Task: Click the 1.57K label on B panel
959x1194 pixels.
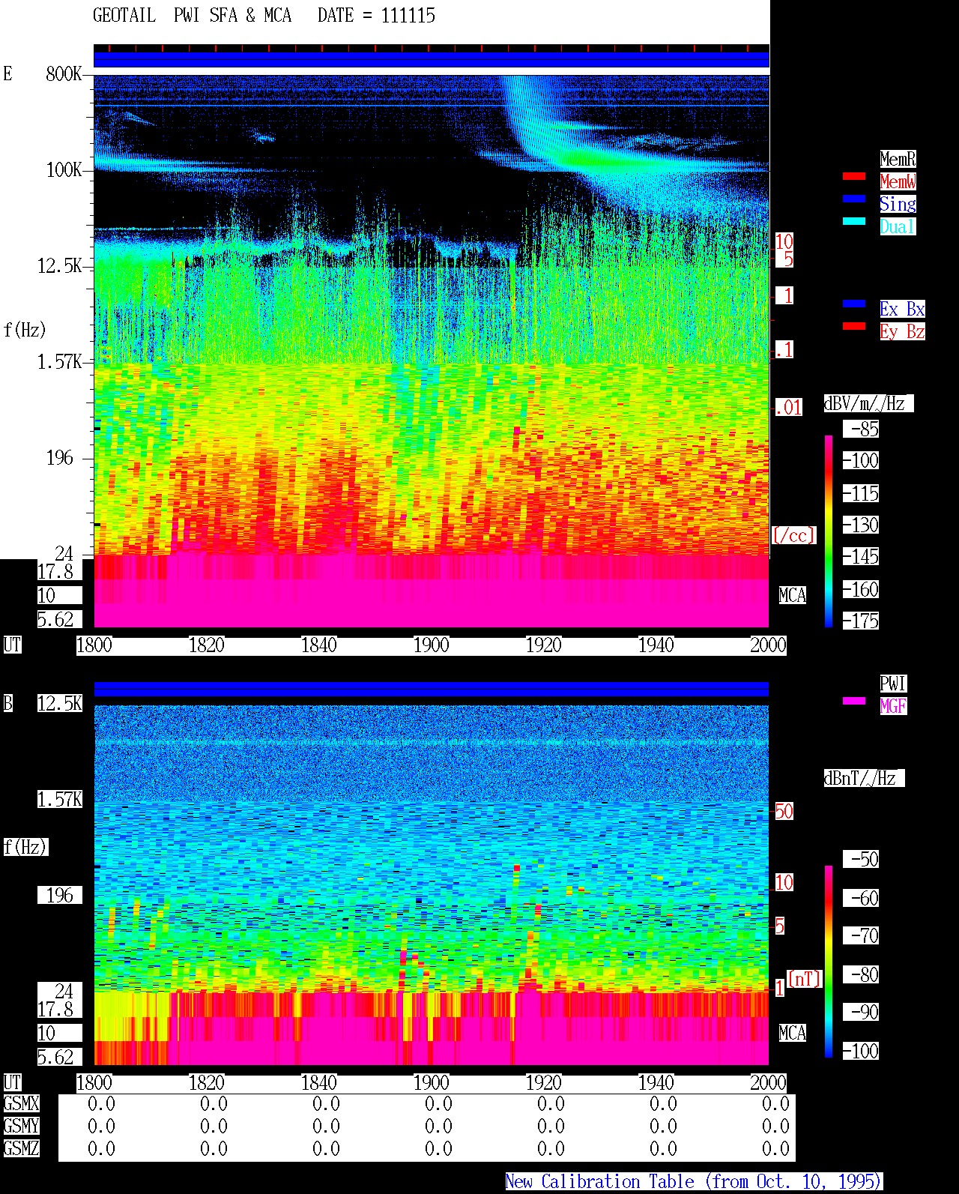Action: point(60,800)
